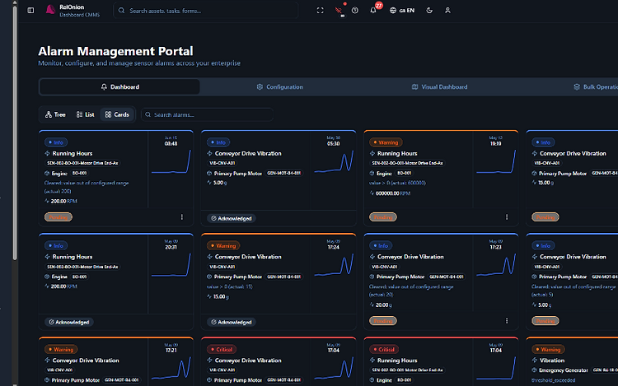Switch to List view

(x=85, y=114)
